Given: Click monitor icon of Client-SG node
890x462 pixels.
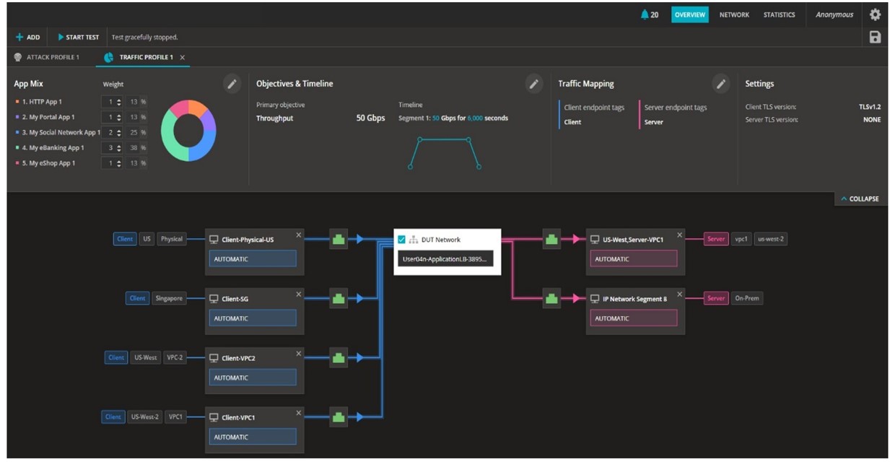Looking at the screenshot, I should (x=214, y=299).
